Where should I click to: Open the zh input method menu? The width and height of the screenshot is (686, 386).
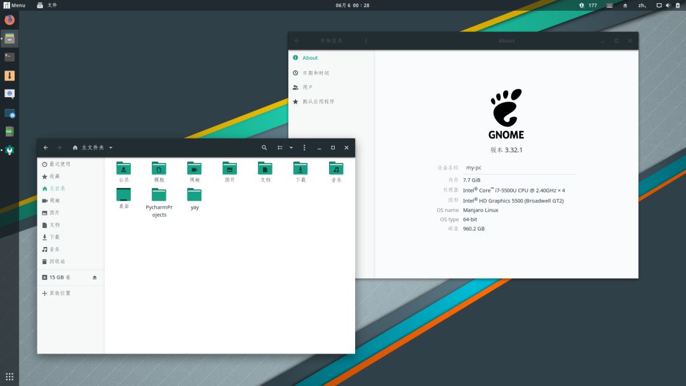pos(642,5)
